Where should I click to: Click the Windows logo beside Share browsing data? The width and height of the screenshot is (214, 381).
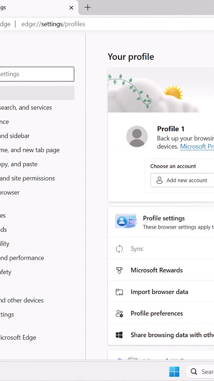tap(119, 335)
